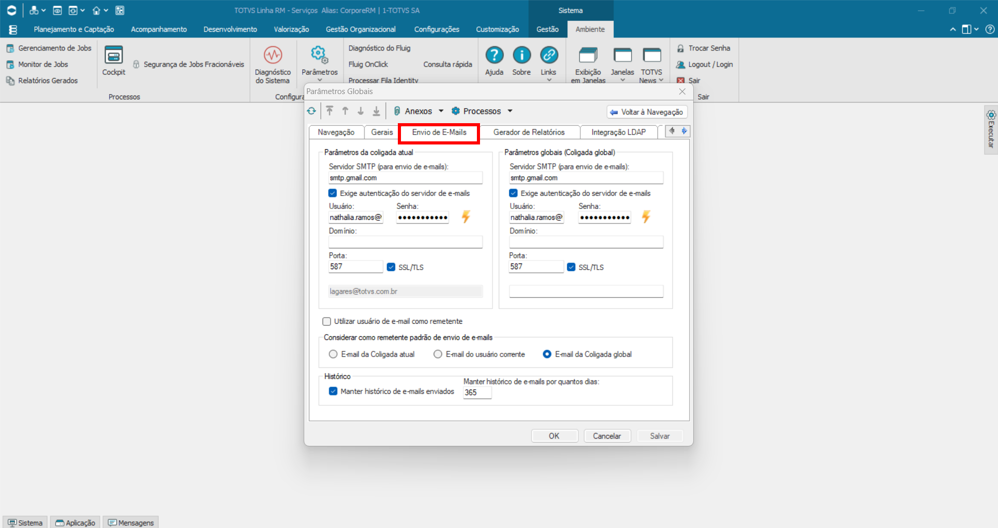Test SMTP connection lightning for coligada global
Image resolution: width=998 pixels, height=528 pixels.
646,217
